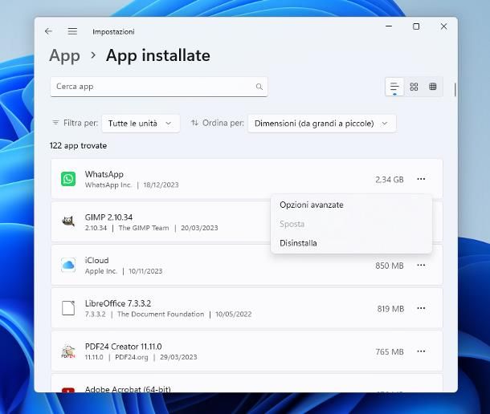490x414 pixels.
Task: Click the search magnifier icon
Action: click(259, 87)
